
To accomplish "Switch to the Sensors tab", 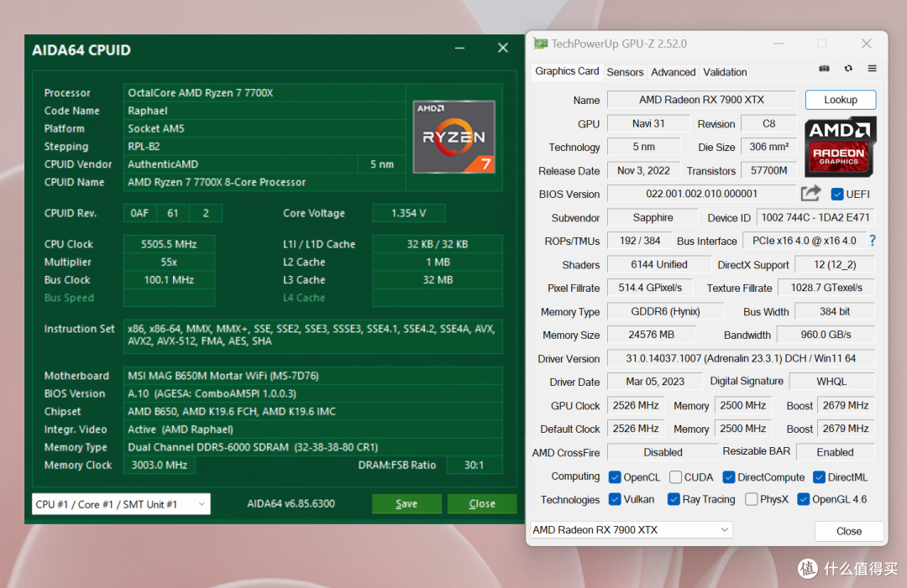I will [625, 72].
